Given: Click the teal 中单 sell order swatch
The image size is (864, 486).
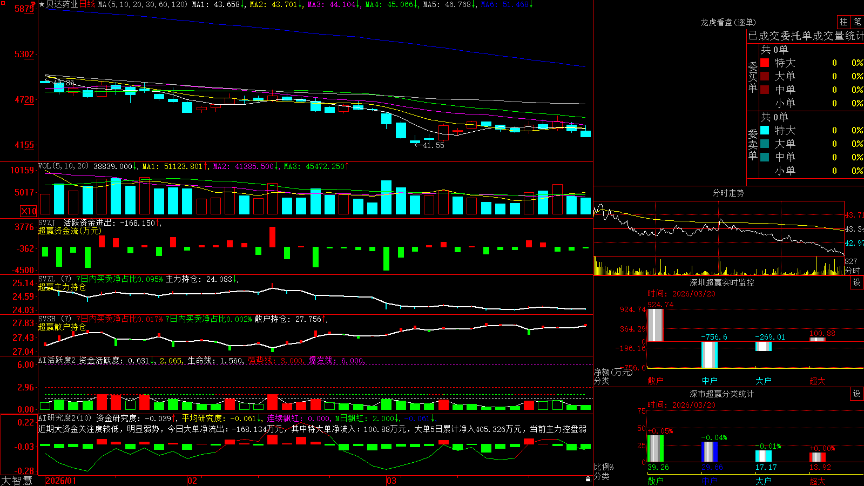Looking at the screenshot, I should point(765,157).
